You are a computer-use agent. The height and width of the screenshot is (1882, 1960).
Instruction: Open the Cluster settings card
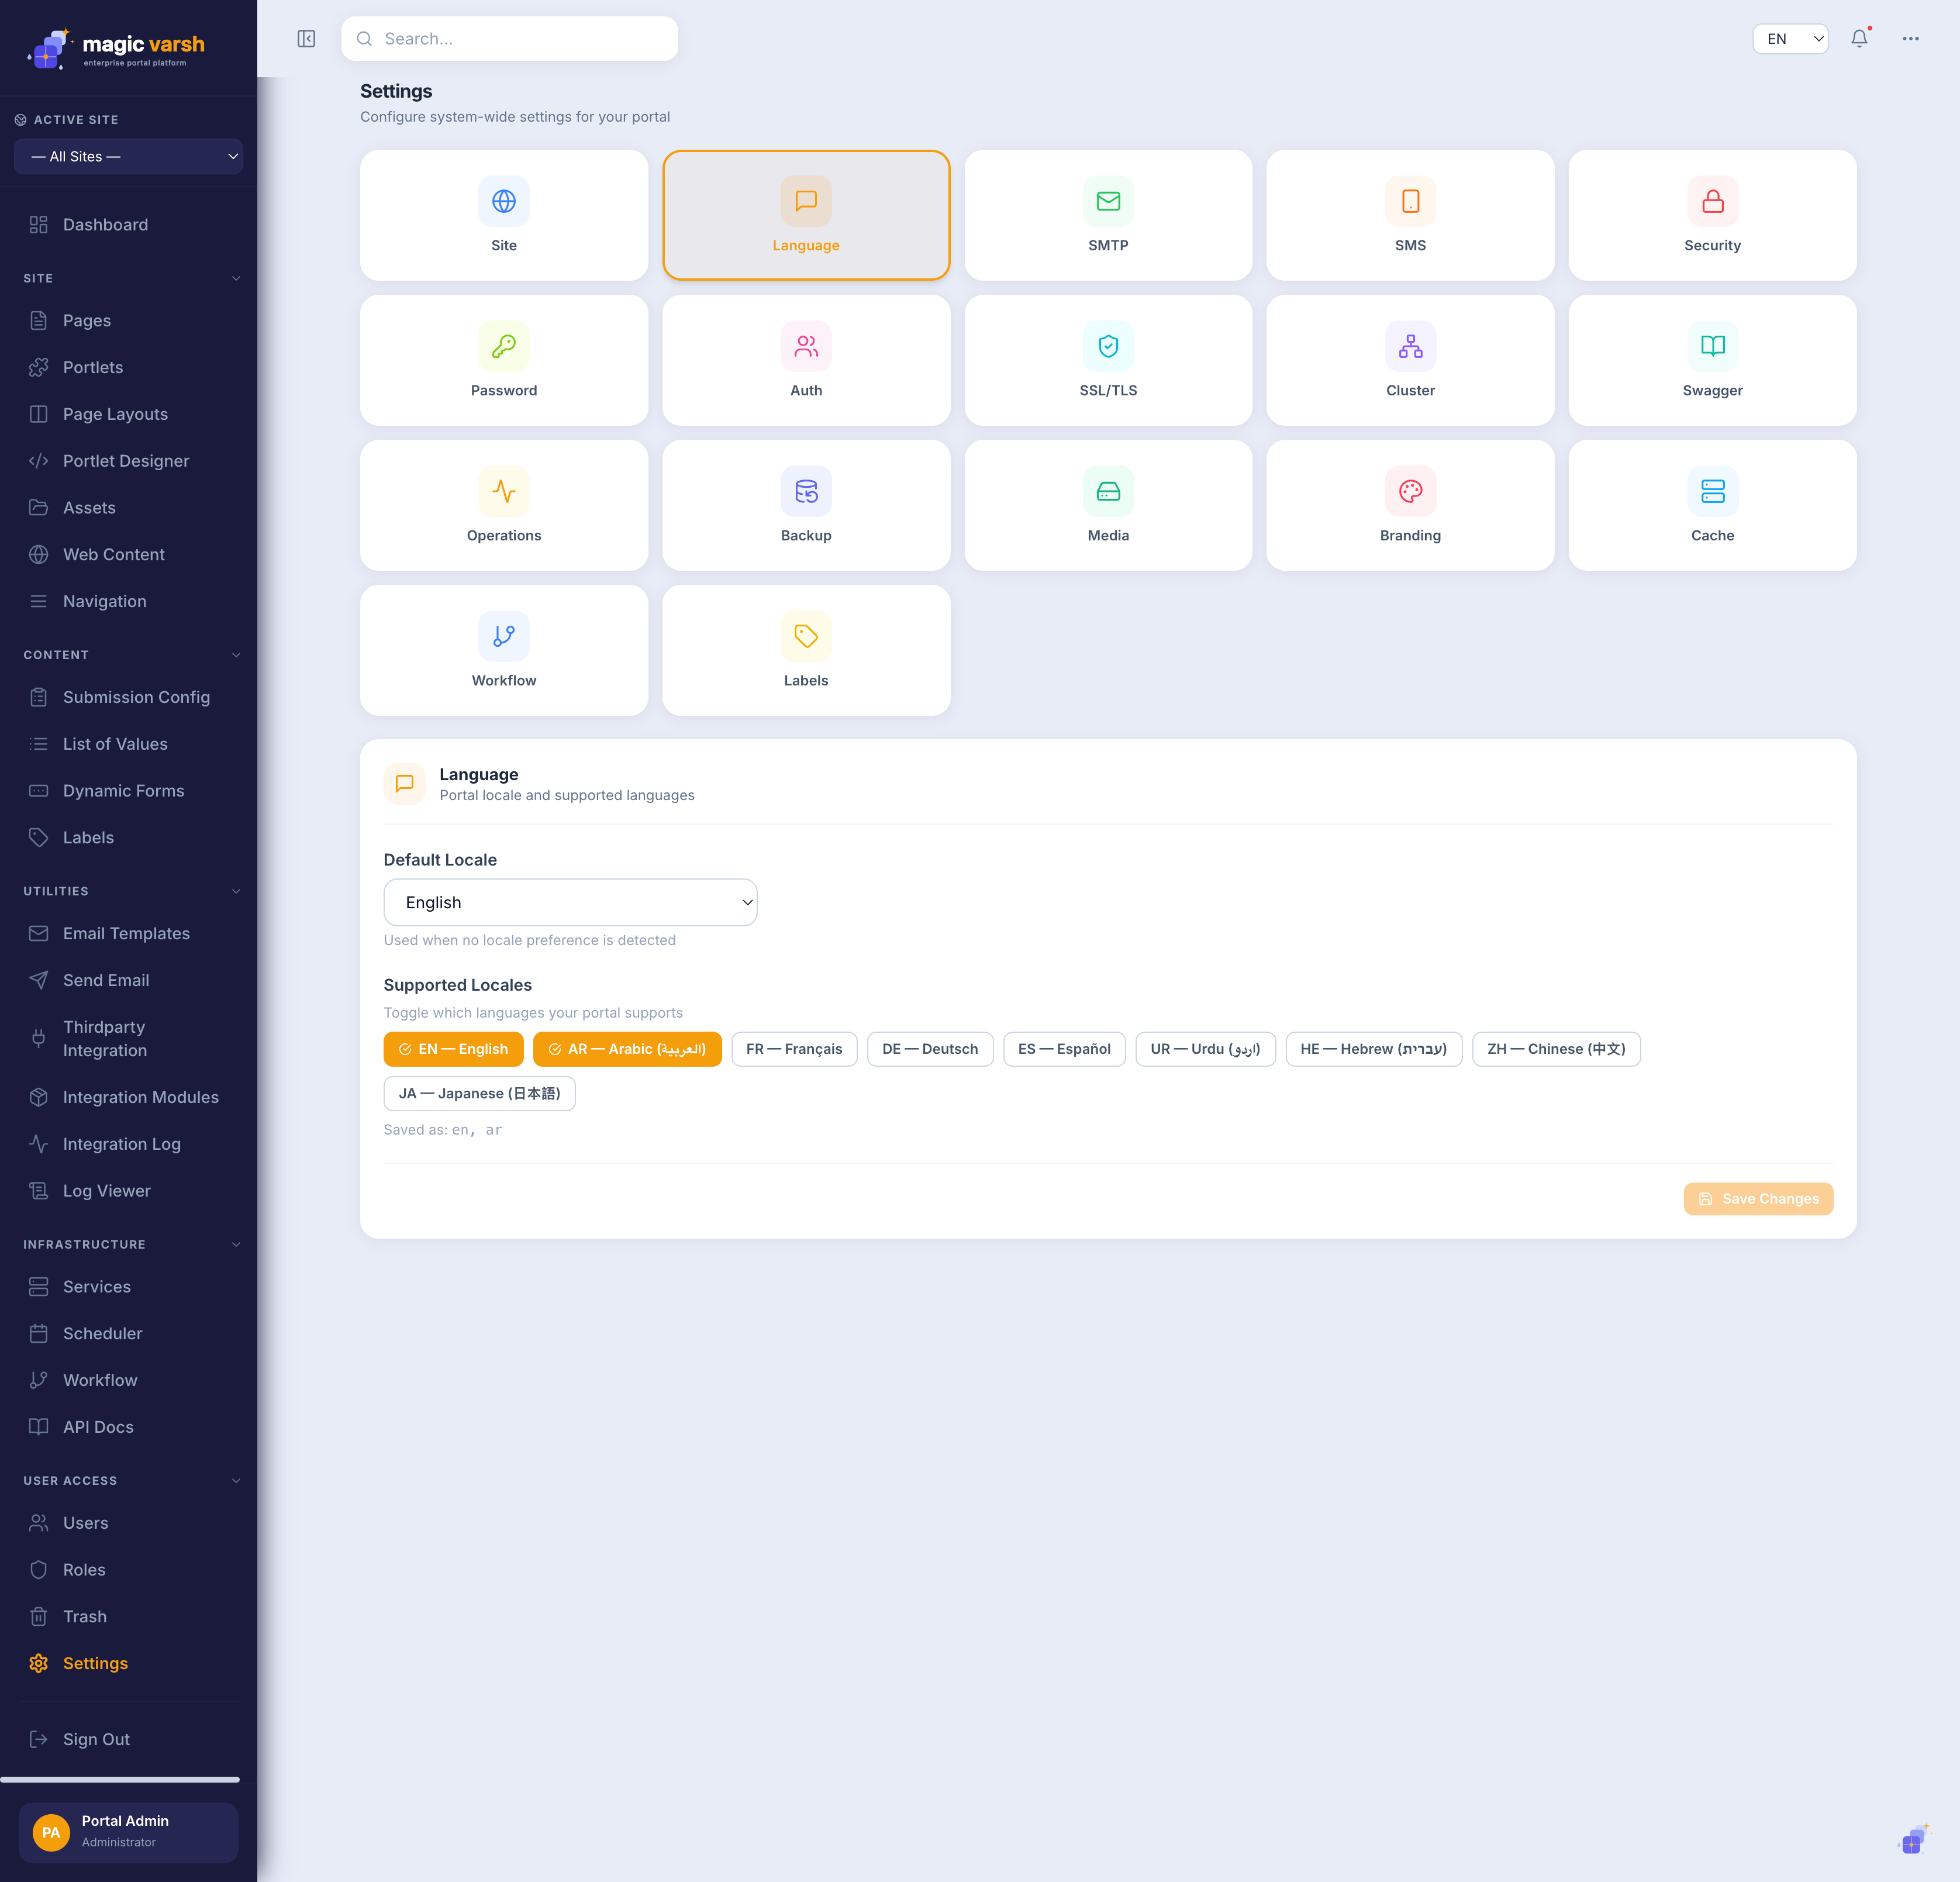(1410, 360)
